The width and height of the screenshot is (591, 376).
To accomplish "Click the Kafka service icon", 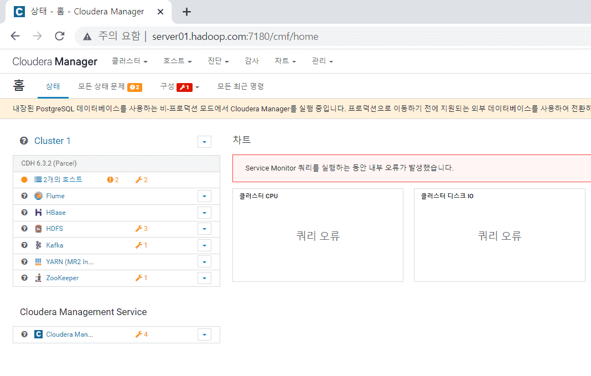I will [x=38, y=245].
